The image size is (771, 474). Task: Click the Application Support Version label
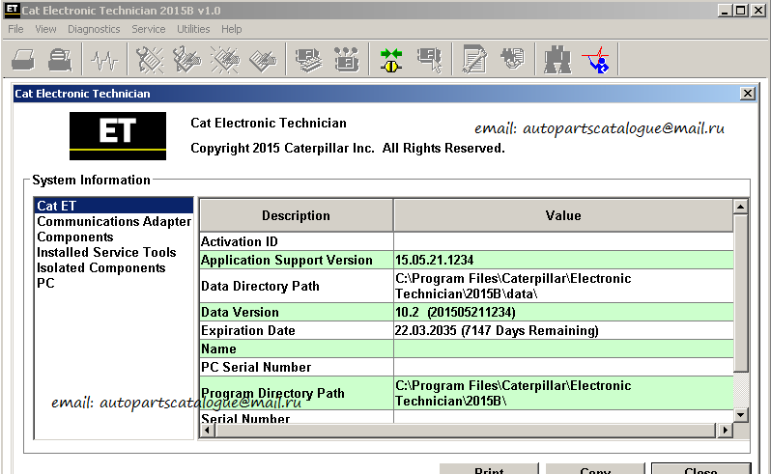coord(286,260)
